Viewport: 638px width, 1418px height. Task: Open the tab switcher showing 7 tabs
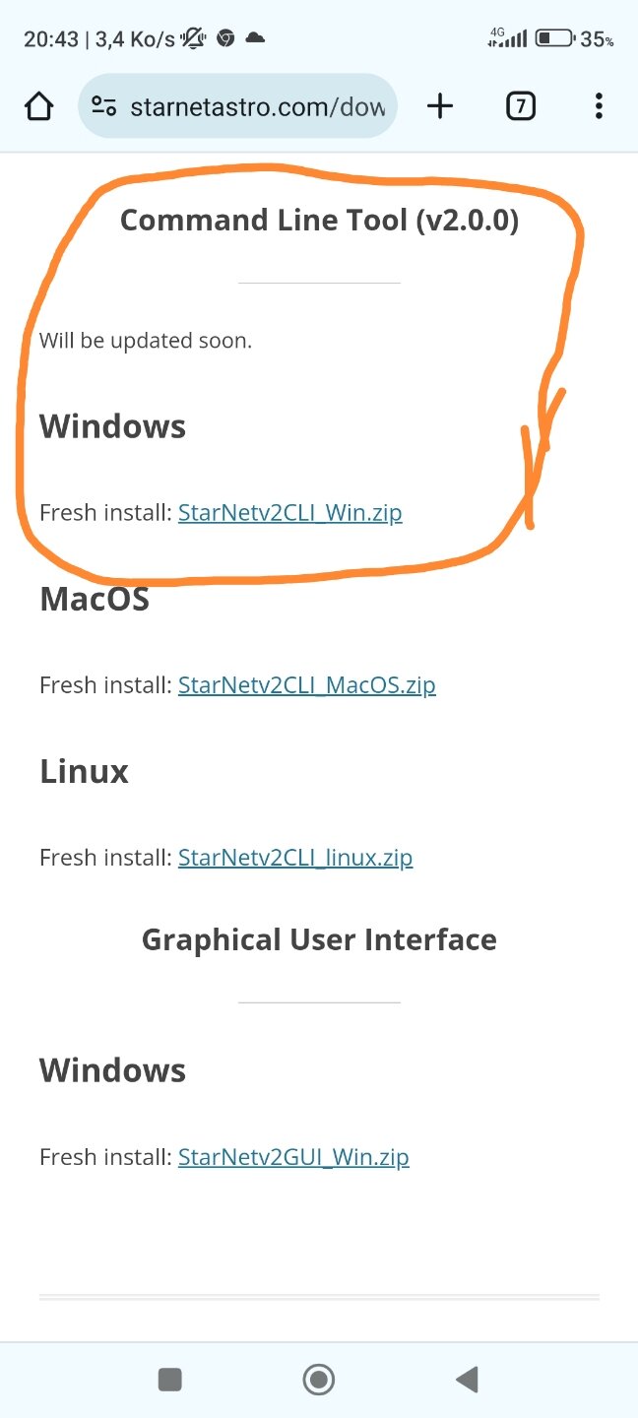tap(521, 106)
